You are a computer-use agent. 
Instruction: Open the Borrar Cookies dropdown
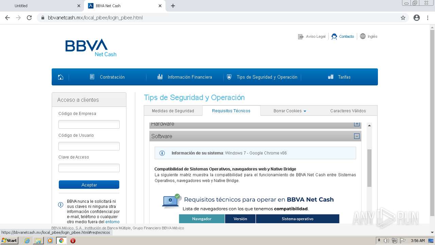[290, 111]
